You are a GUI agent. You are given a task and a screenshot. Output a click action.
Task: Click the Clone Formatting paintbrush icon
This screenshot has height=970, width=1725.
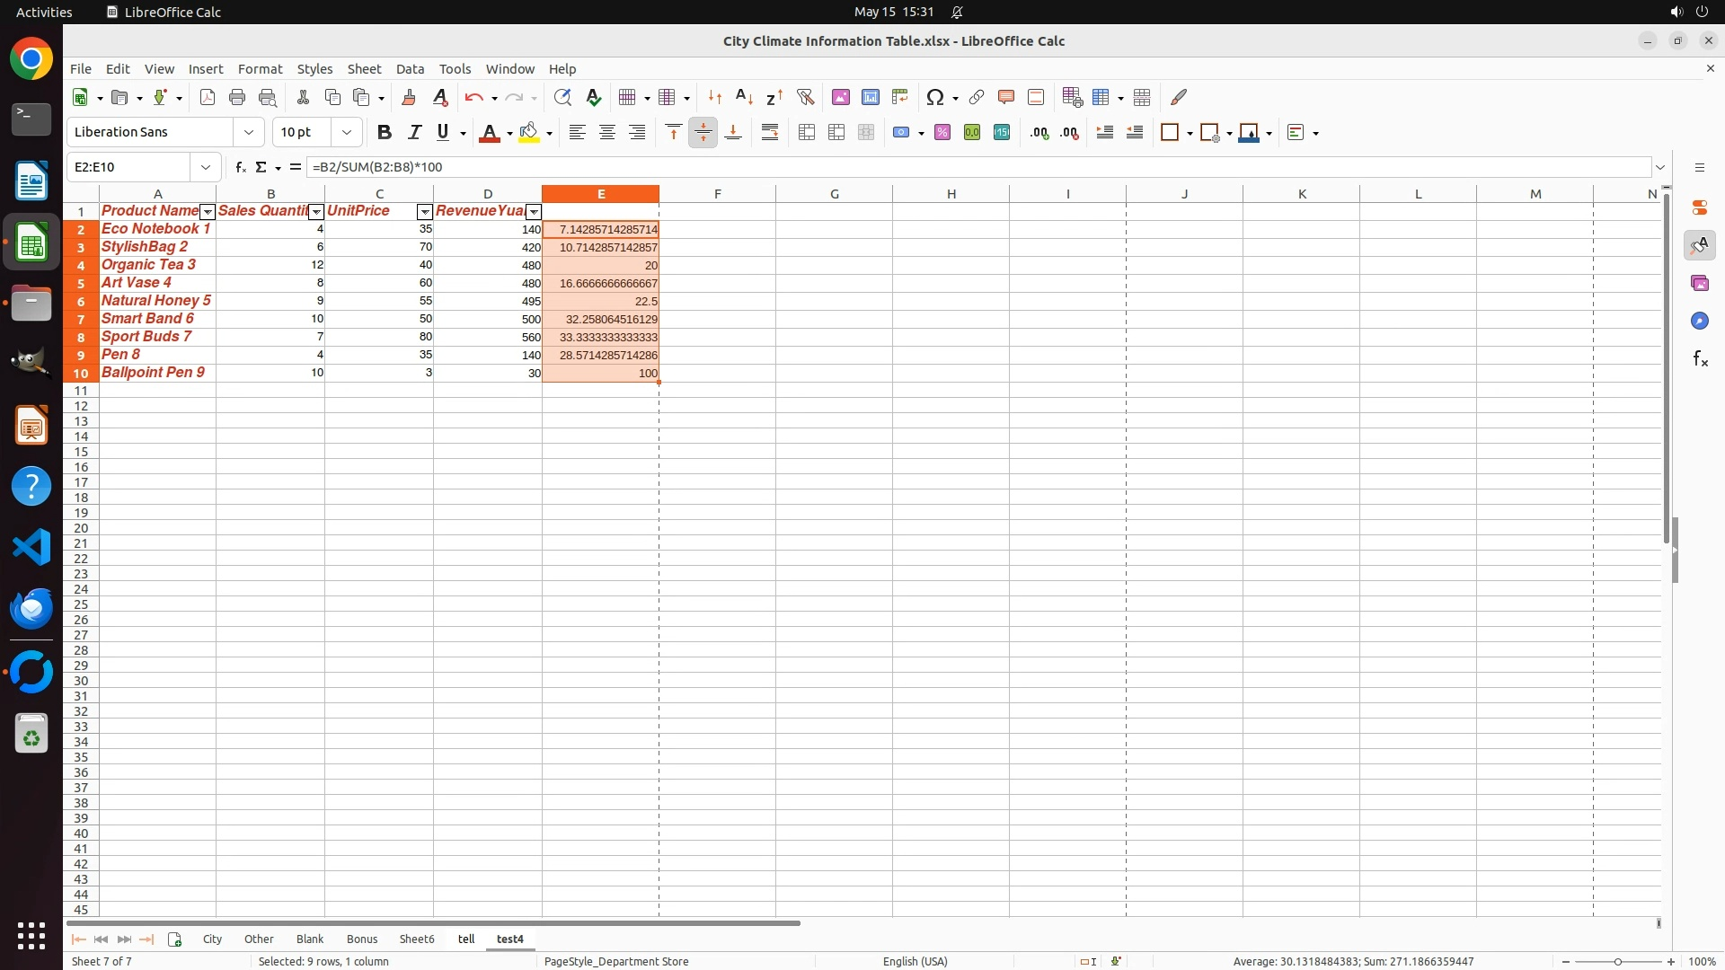pos(409,97)
